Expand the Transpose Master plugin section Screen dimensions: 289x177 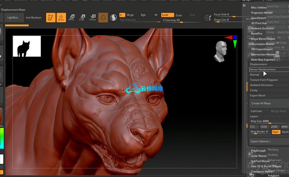coord(262,171)
